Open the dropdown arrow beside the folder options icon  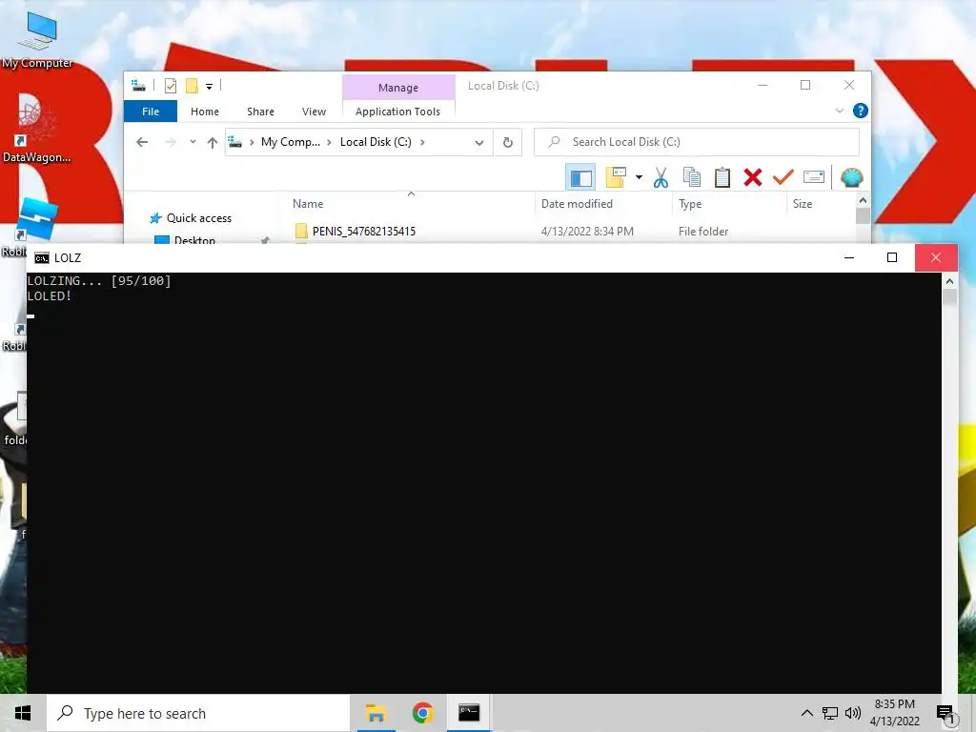[x=639, y=177]
